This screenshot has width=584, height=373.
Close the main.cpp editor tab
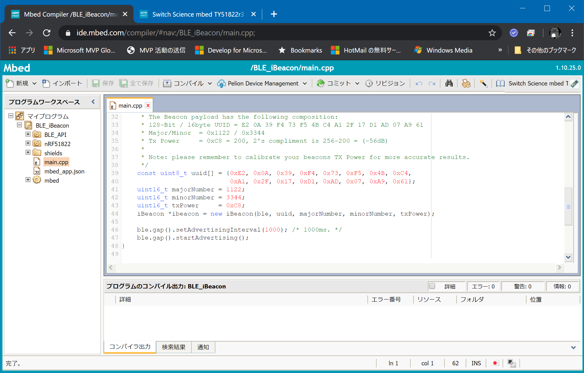pos(148,105)
